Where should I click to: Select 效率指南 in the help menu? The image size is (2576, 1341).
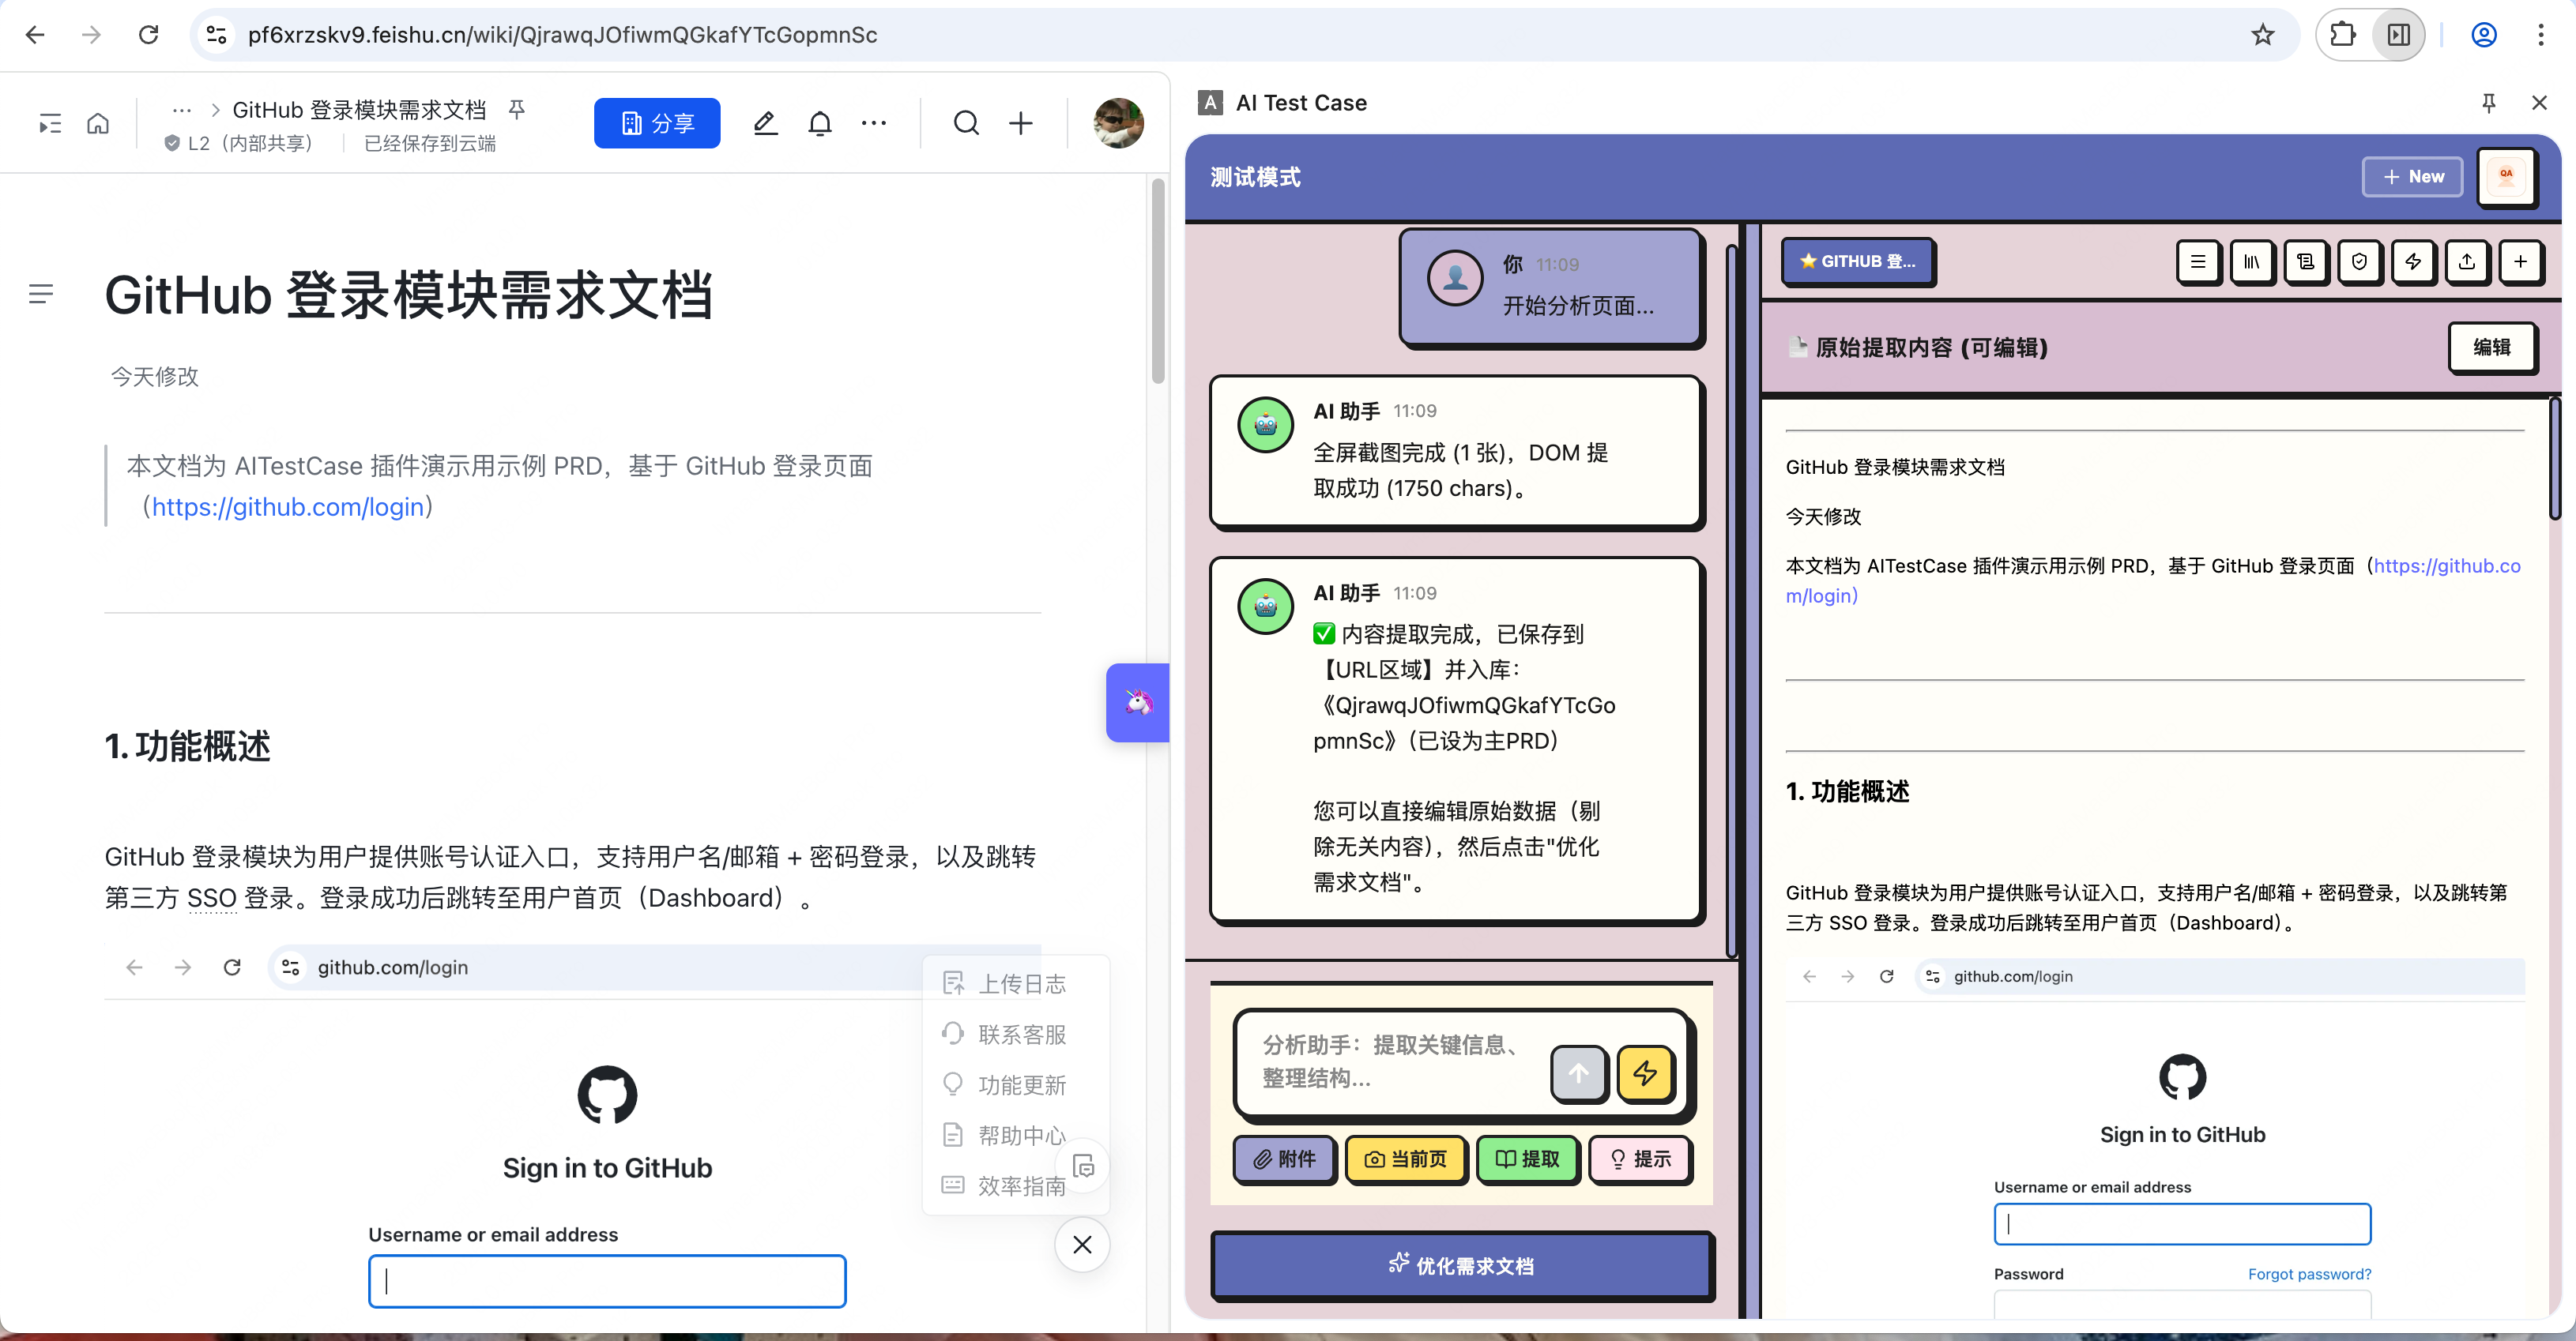click(1006, 1186)
